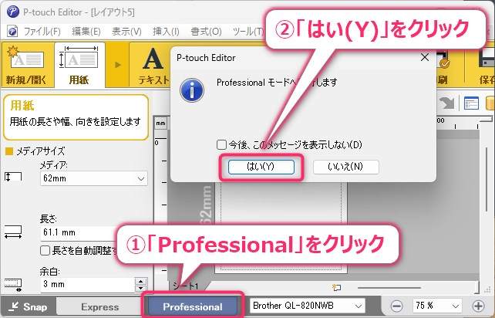
Task: Click the いいえ(N) button
Action: pyautogui.click(x=345, y=167)
